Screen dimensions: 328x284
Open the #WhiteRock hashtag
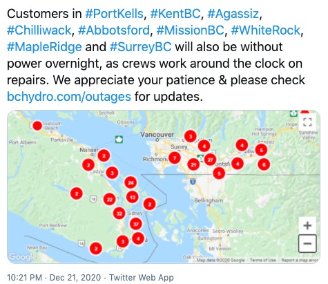[266, 30]
